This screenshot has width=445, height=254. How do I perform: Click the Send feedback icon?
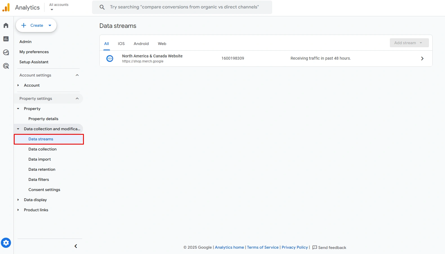[315, 248]
